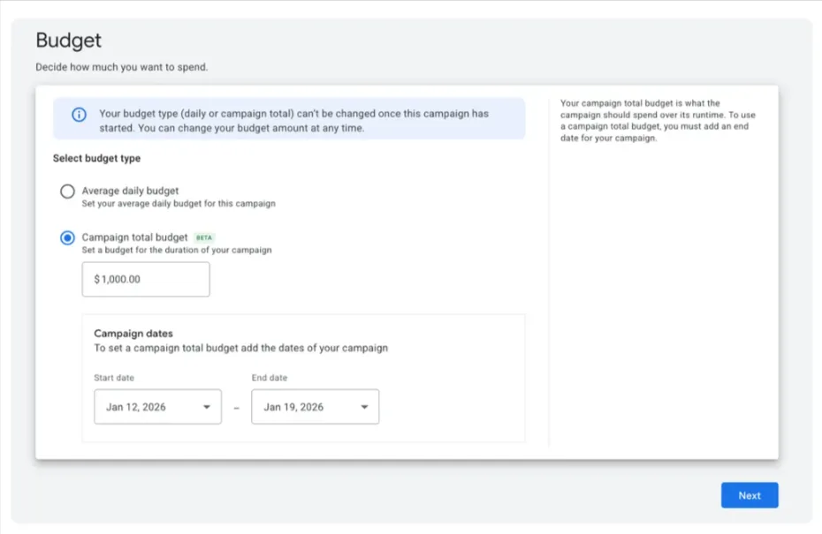Select the Average daily budget radio button

click(67, 191)
